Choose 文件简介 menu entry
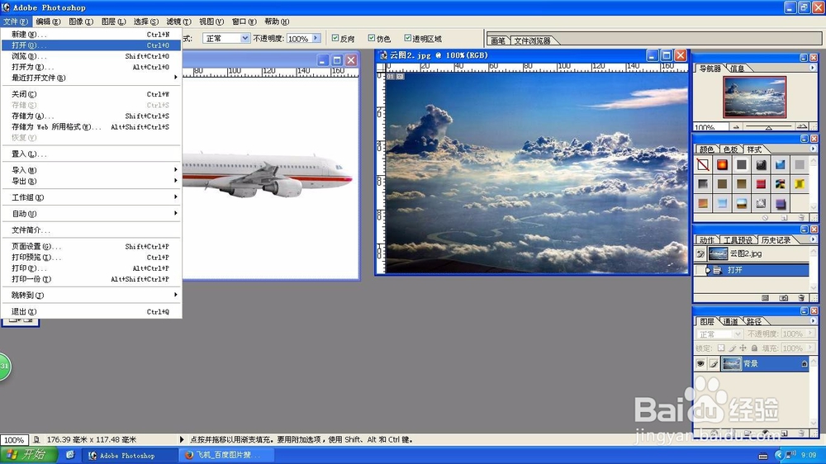The height and width of the screenshot is (464, 826). point(91,230)
